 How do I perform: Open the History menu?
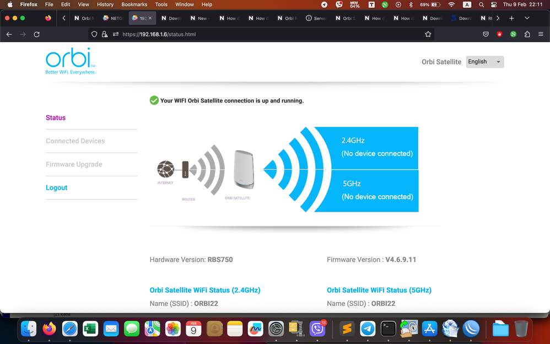tap(105, 4)
